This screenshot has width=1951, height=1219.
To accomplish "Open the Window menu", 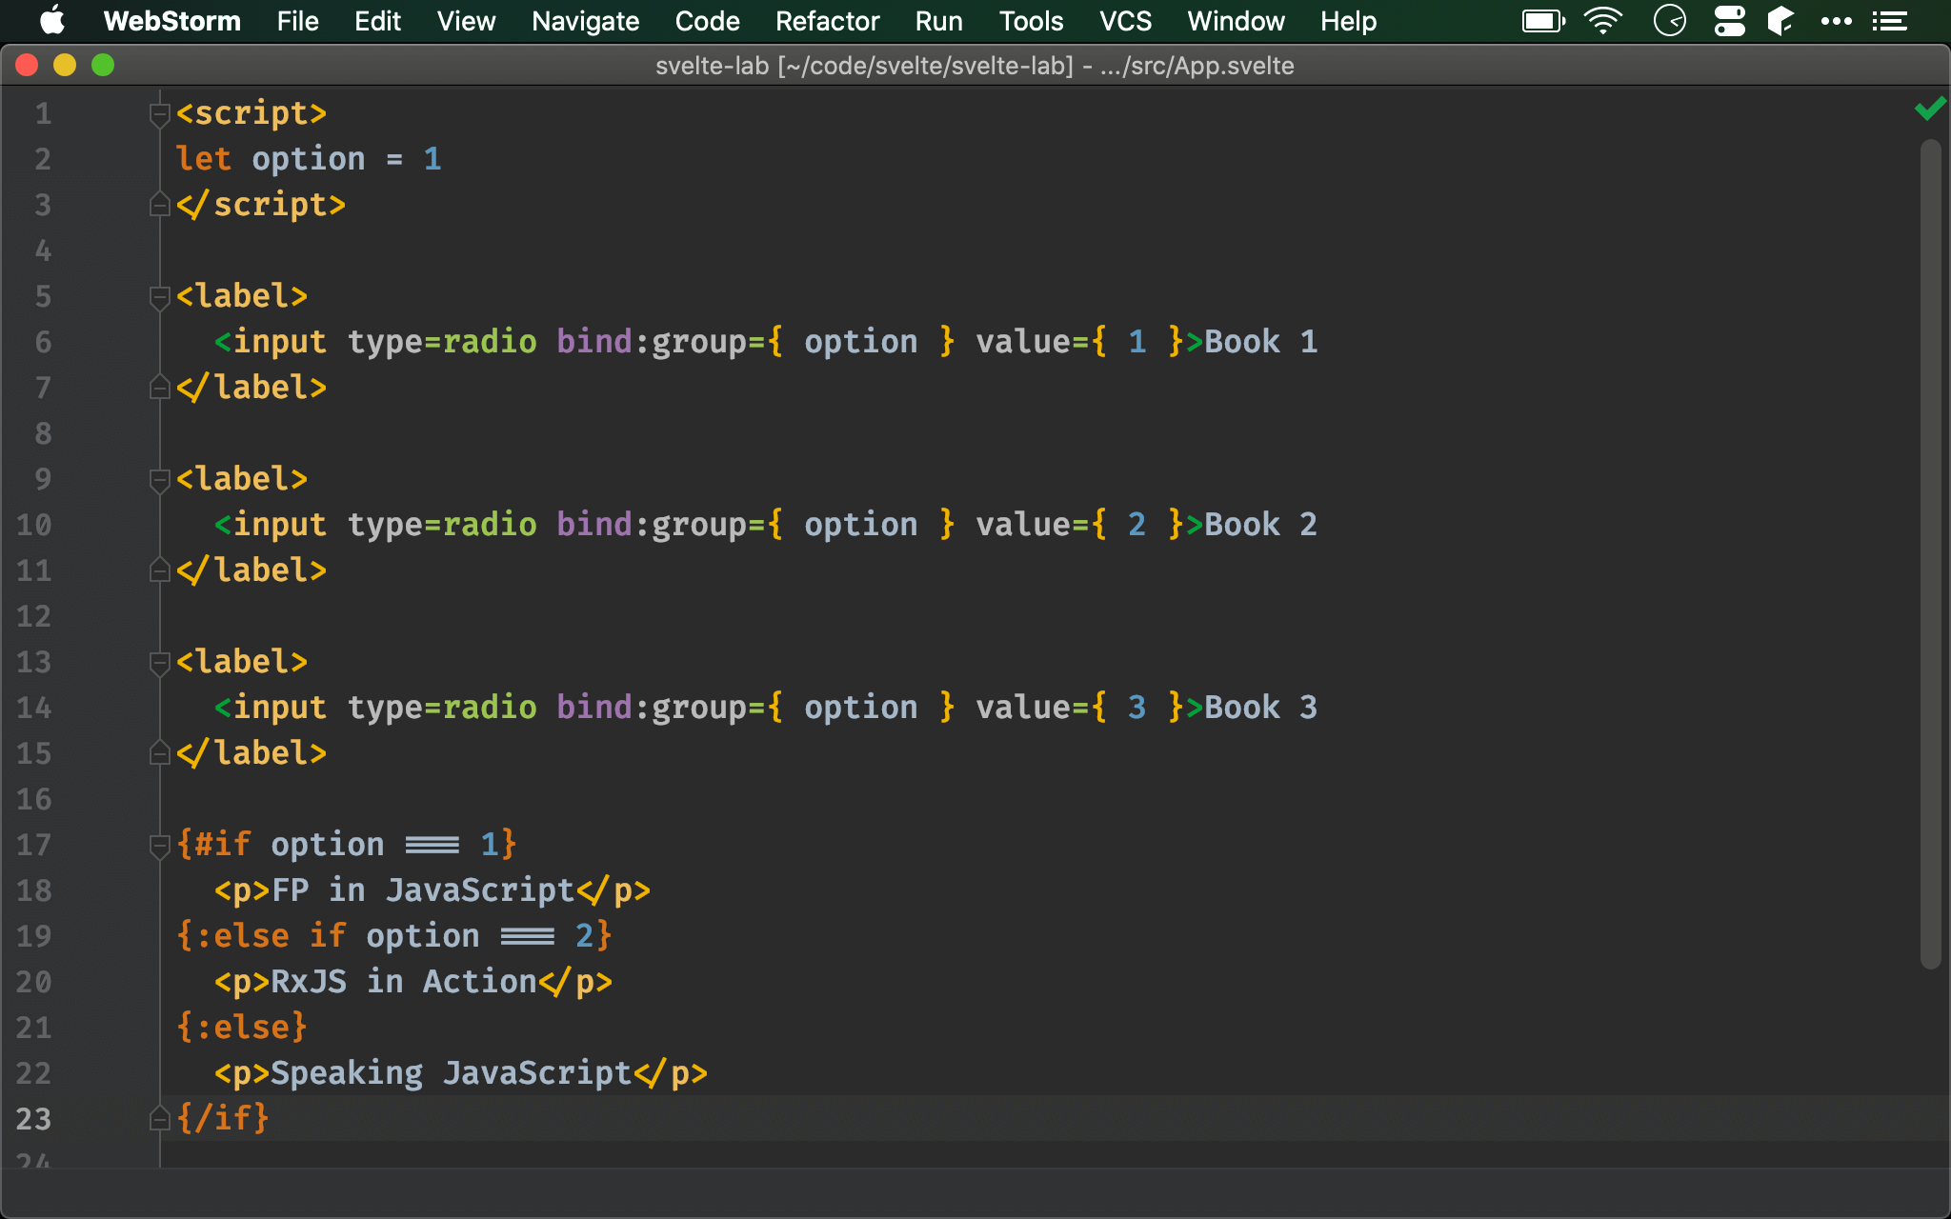I will (x=1236, y=21).
